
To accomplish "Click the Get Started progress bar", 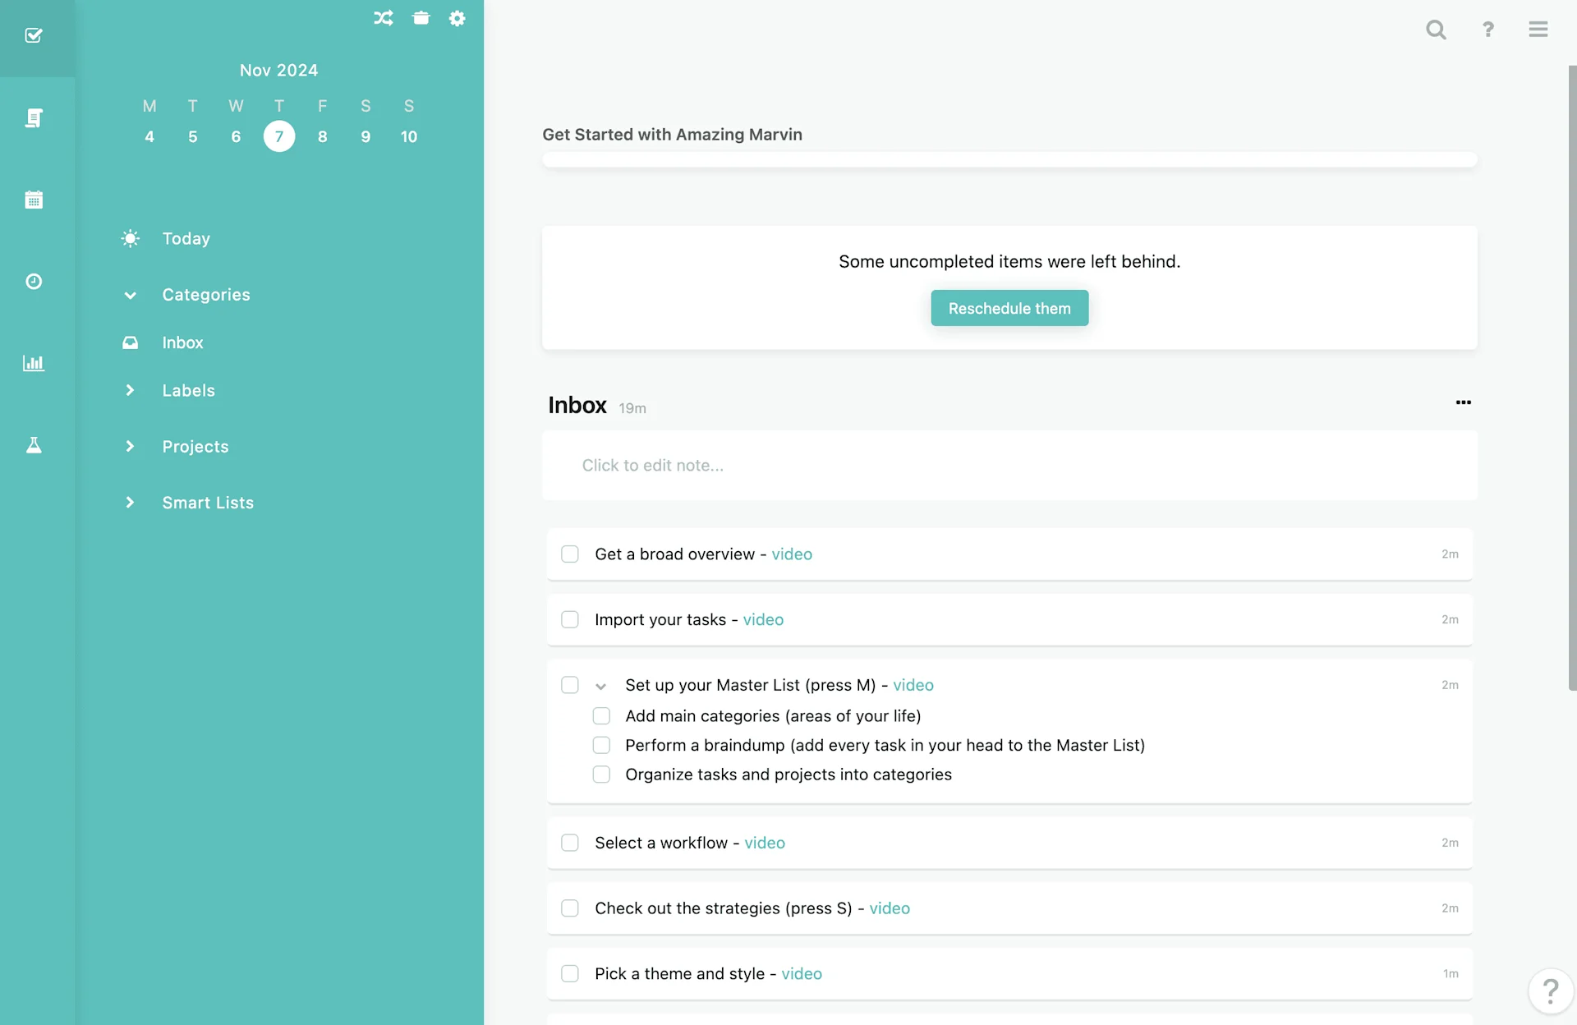I will pyautogui.click(x=1009, y=159).
